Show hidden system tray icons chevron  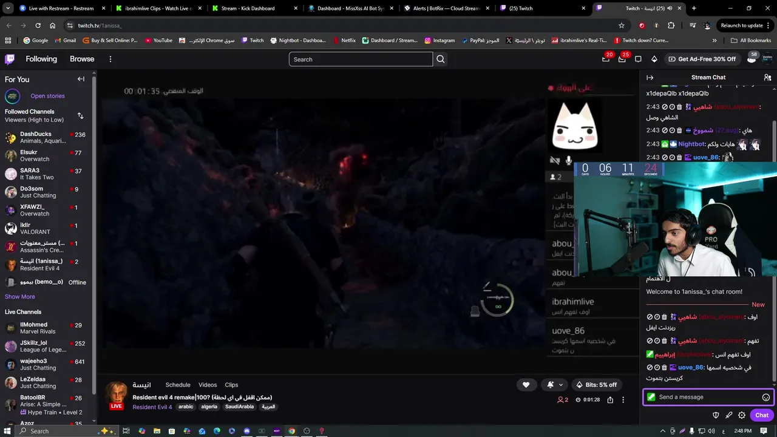click(x=662, y=431)
